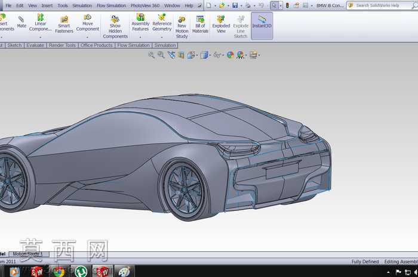418x277 pixels.
Task: Expand View Settings dropdown arrow
Action: click(x=259, y=55)
